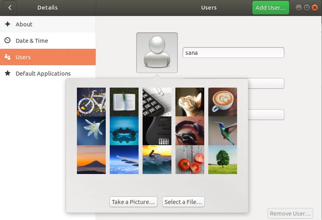Click the username field containing sana
This screenshot has width=322, height=220.
point(233,53)
